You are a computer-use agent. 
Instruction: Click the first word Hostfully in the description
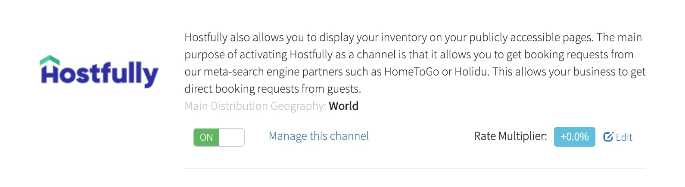click(x=205, y=37)
